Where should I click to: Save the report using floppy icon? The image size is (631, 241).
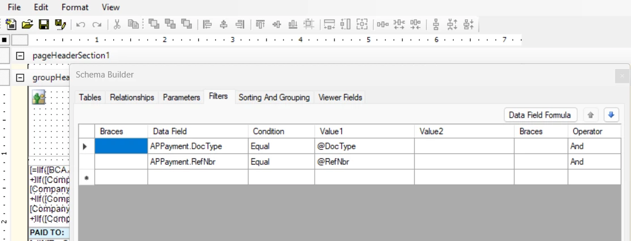tap(44, 24)
